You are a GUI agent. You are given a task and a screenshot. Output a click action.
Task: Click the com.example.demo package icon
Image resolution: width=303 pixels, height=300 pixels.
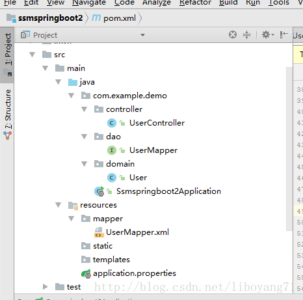coord(86,96)
